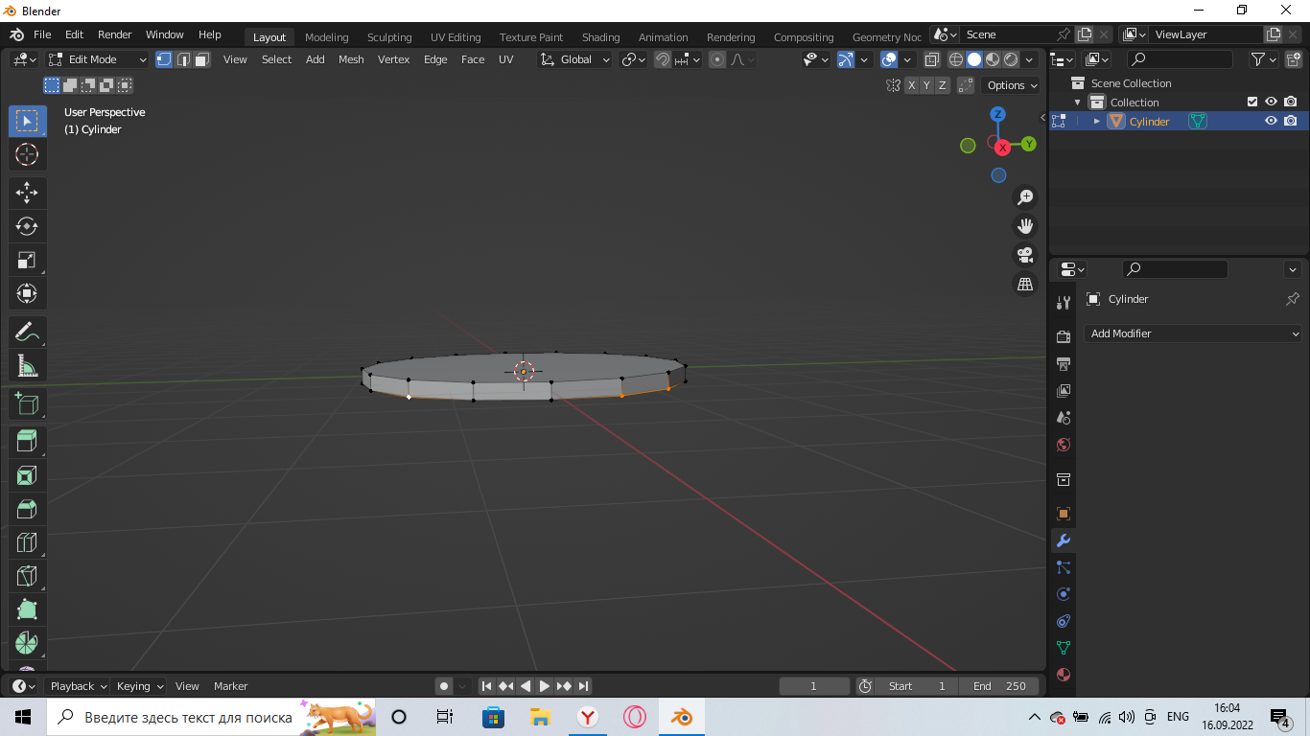Image resolution: width=1310 pixels, height=736 pixels.
Task: Open the Material Properties tab icon
Action: 1063,675
